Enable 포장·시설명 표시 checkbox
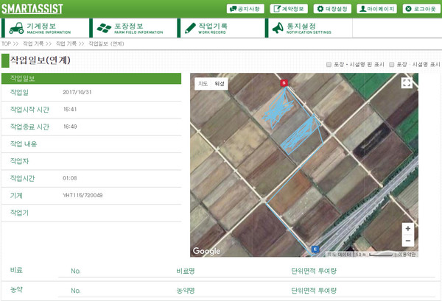Viewport: 442px width, 301px height. (392, 65)
